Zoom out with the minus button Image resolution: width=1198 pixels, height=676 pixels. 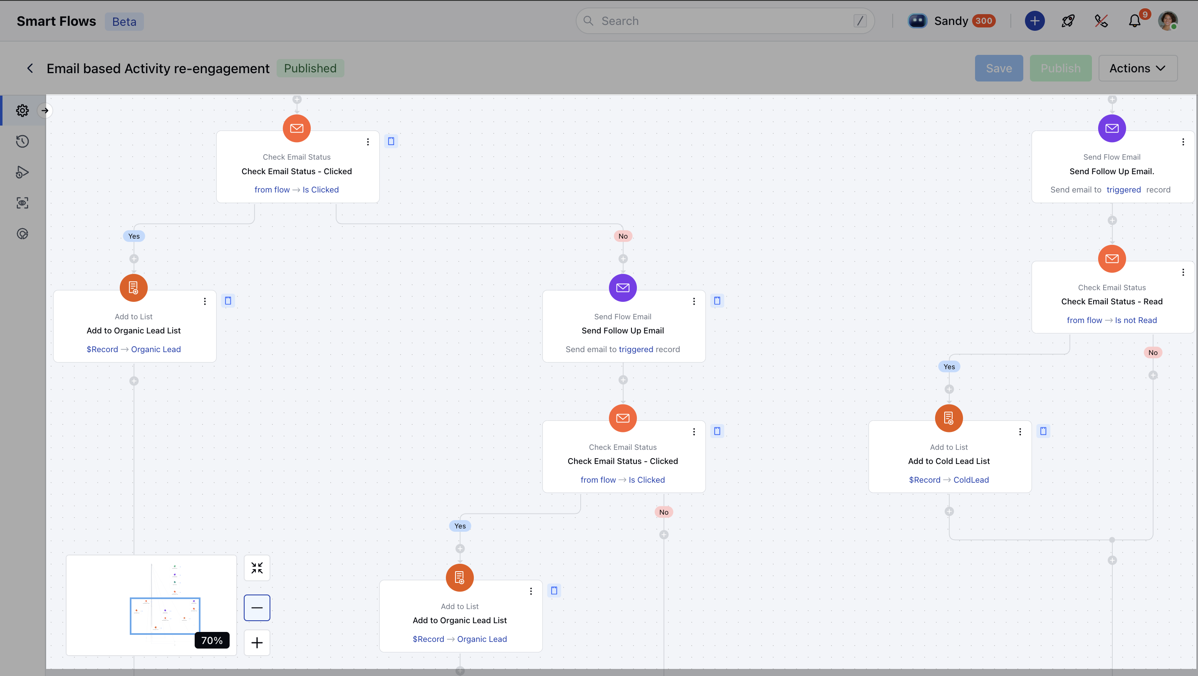(x=257, y=608)
